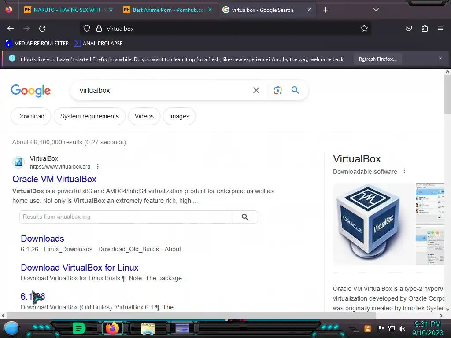Open the purple window app on taskbar

coord(182,328)
